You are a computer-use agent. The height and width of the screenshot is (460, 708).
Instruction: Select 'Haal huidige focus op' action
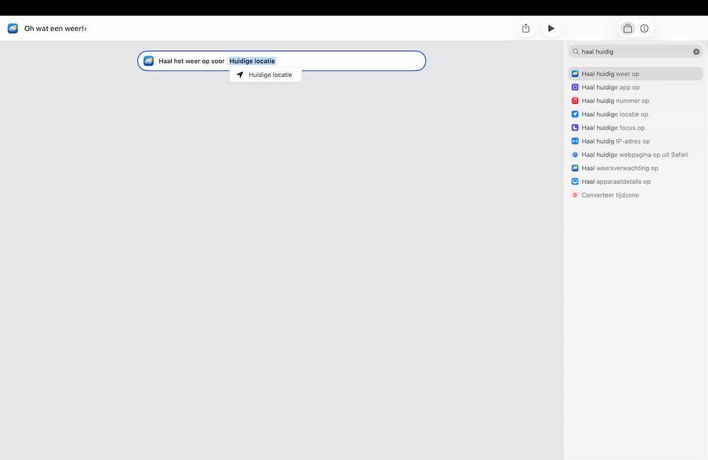coord(635,127)
